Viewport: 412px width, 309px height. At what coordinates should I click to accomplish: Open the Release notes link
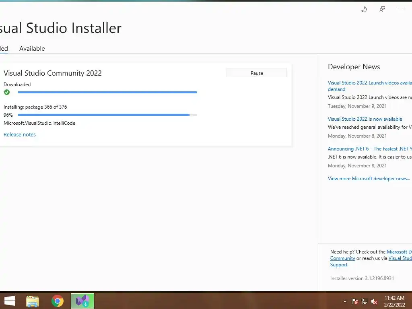(x=20, y=134)
